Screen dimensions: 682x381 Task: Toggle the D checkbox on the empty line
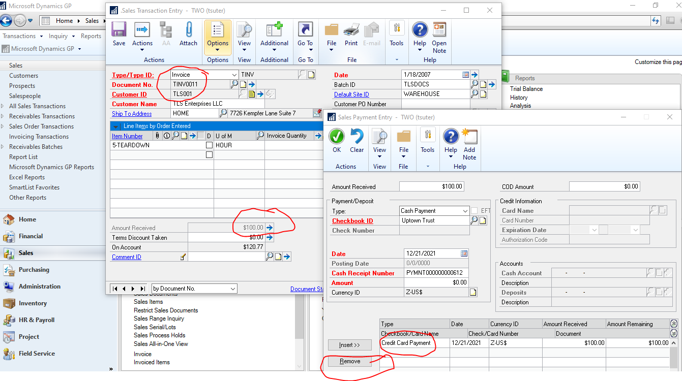pyautogui.click(x=209, y=155)
